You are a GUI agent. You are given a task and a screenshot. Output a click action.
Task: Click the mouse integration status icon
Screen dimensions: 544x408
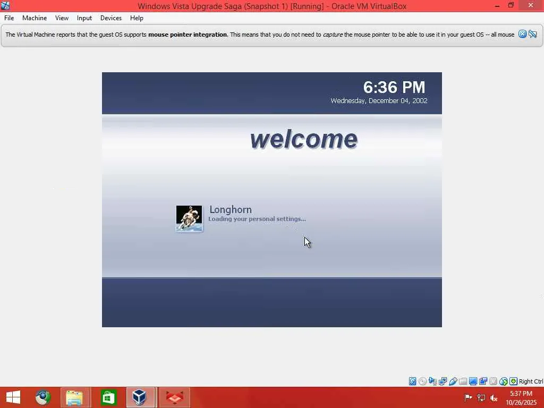[504, 381]
